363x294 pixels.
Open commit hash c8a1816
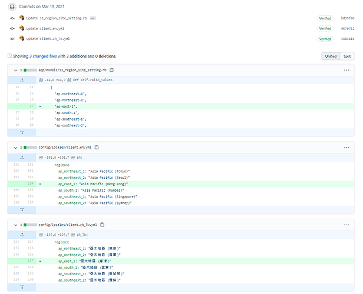348,39
